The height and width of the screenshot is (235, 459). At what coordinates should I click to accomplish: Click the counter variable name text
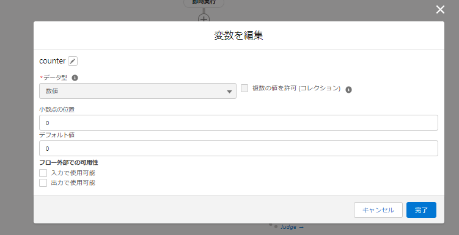(x=53, y=61)
